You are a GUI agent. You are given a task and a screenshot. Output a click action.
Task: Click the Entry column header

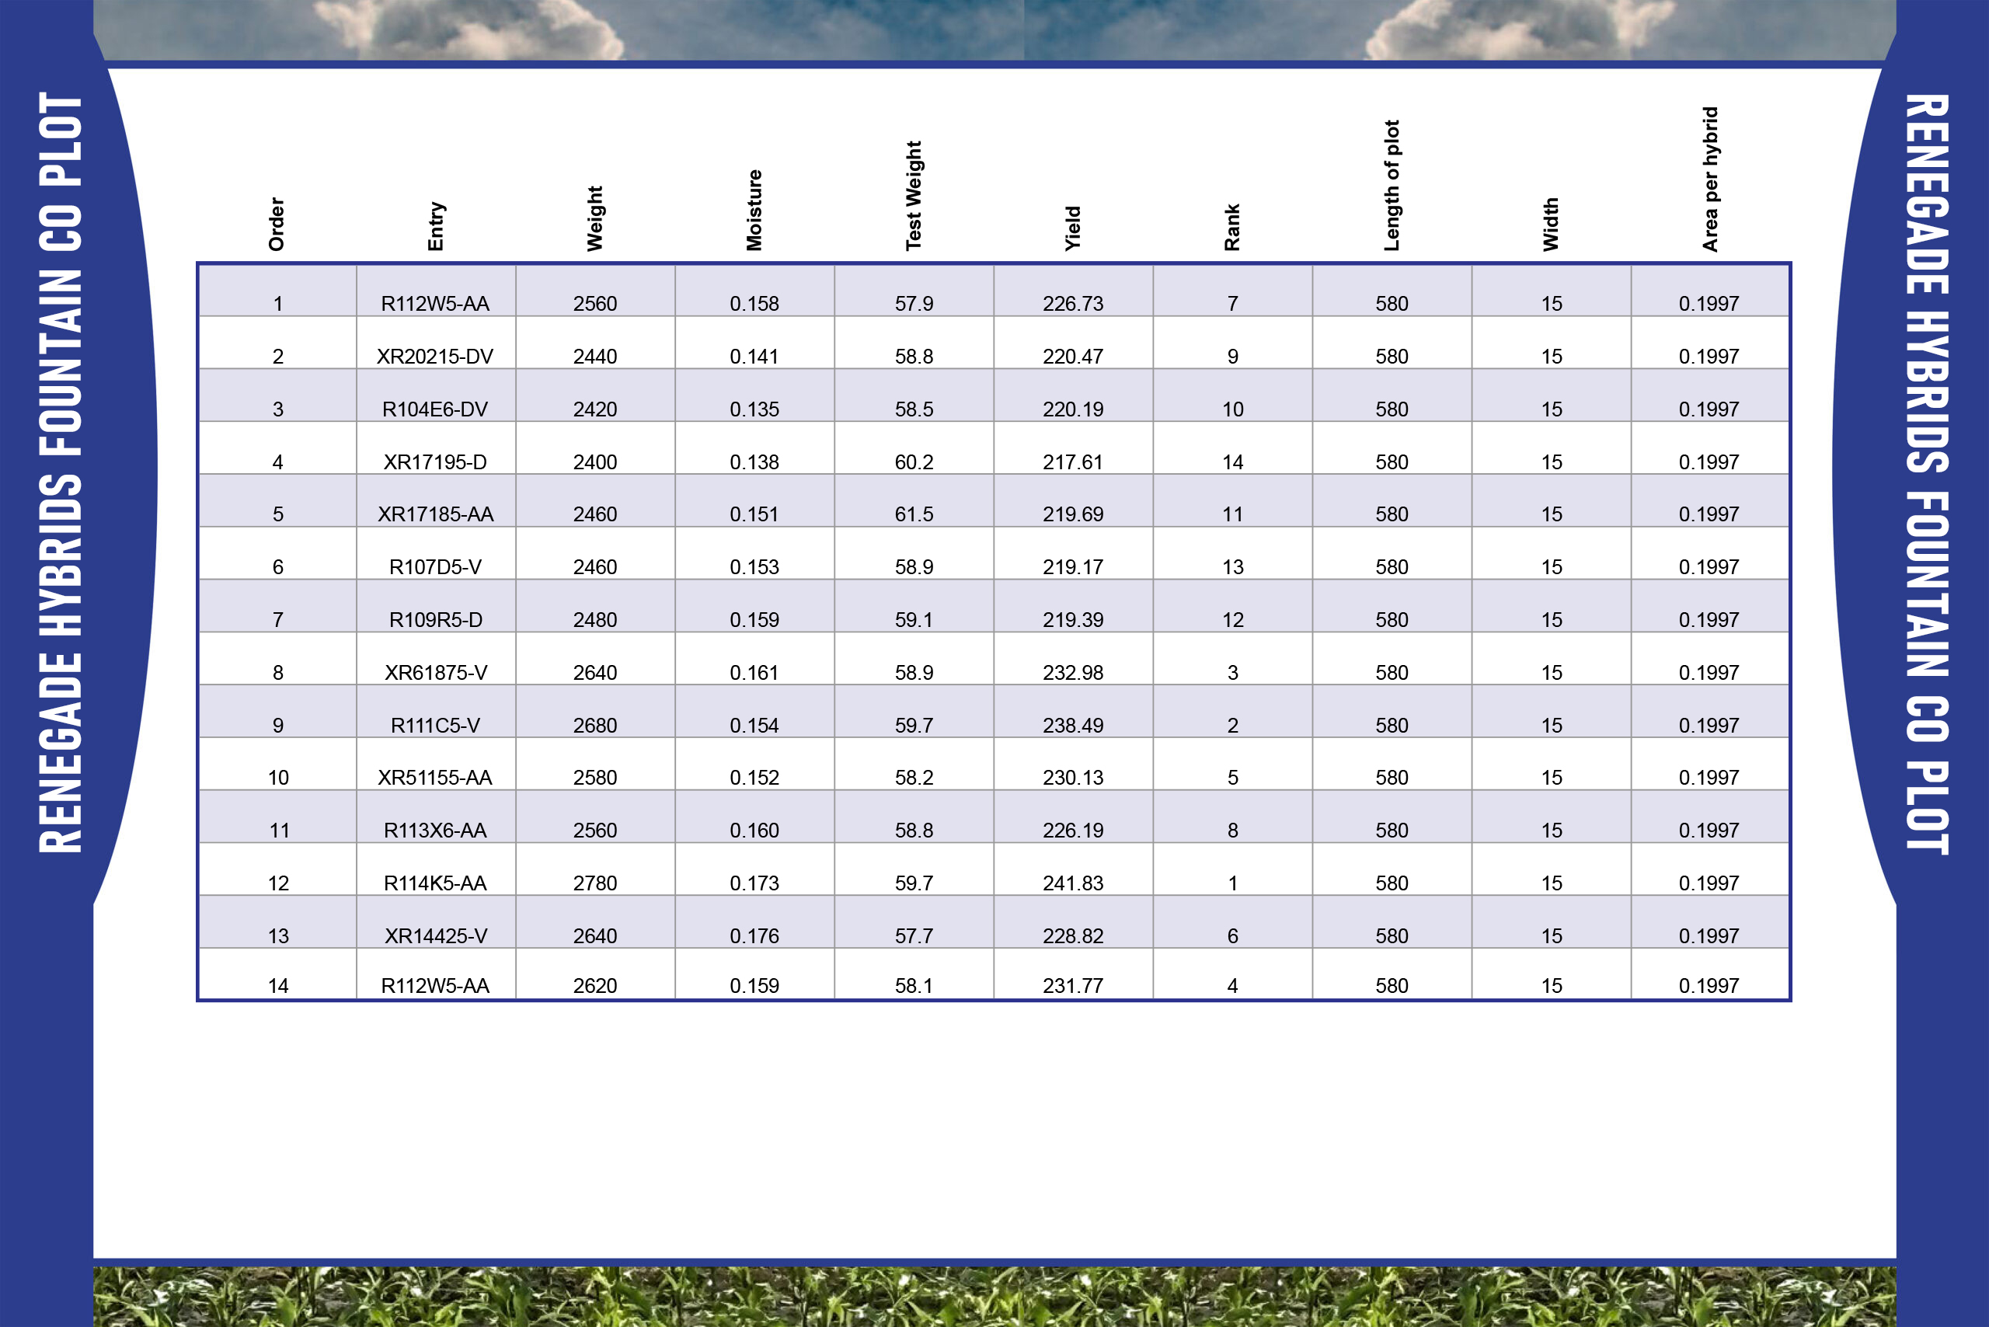pos(436,226)
